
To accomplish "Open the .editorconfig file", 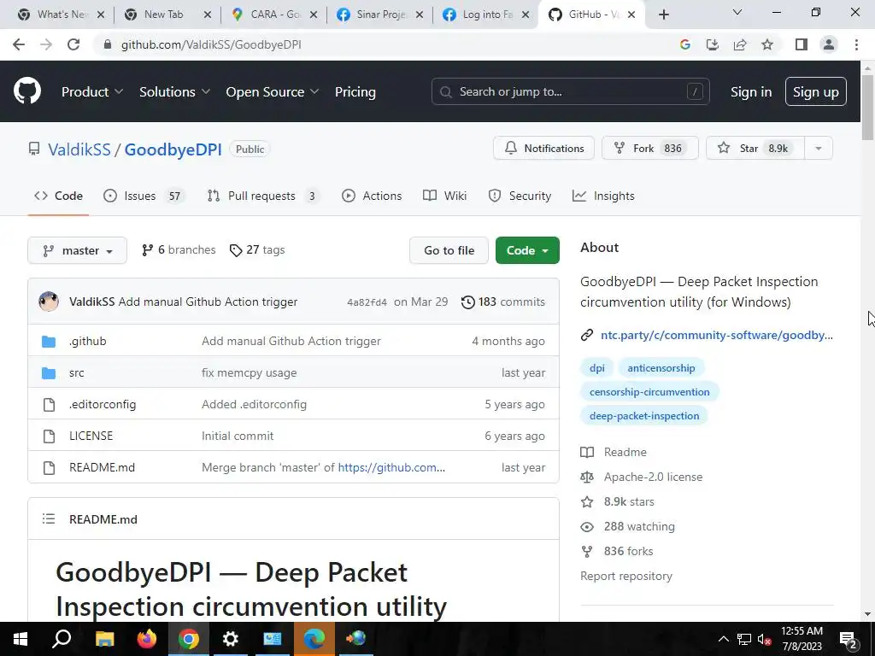I will coord(103,404).
